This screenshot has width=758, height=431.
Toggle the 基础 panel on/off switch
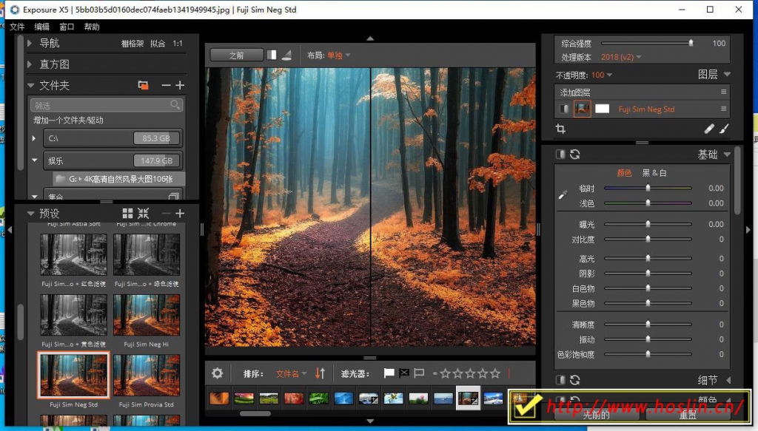coord(560,155)
